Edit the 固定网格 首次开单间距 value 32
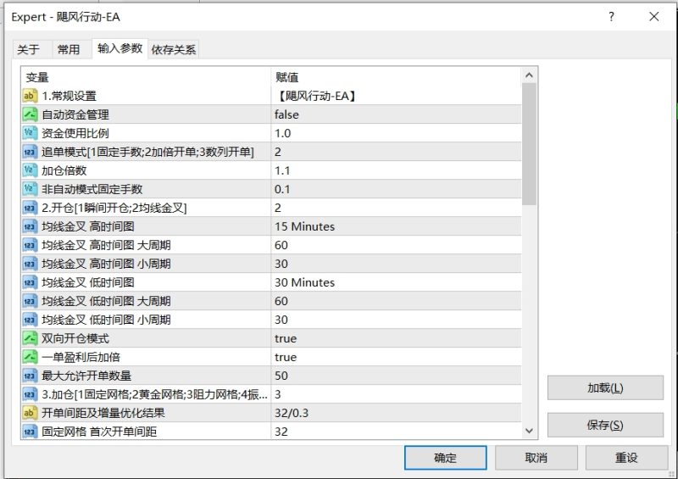Image resolution: width=678 pixels, height=479 pixels. [x=396, y=431]
